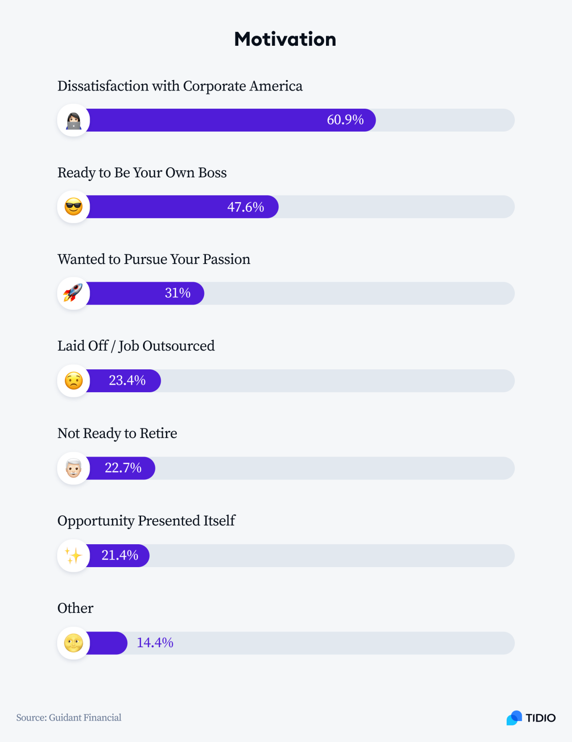This screenshot has width=572, height=742.
Task: Click the Laid Off / Job Outsourced label
Action: (136, 346)
